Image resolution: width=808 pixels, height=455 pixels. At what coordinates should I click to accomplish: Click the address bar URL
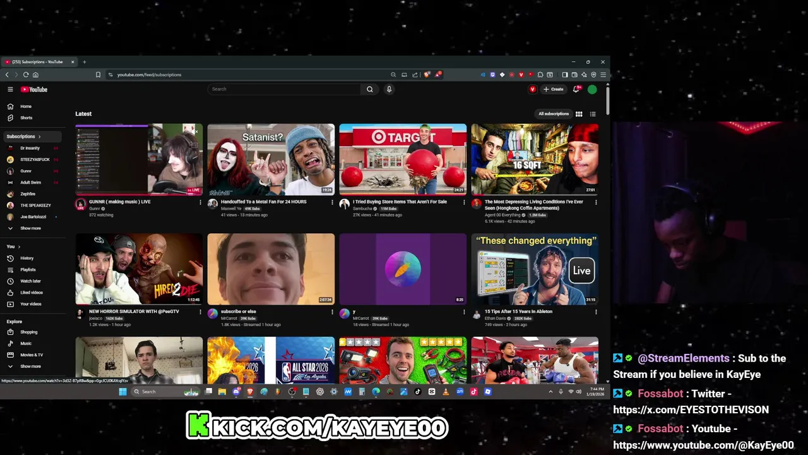tap(149, 75)
